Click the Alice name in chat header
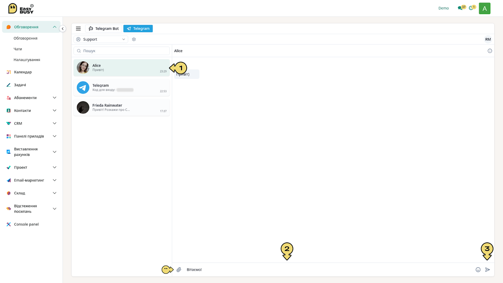 pyautogui.click(x=178, y=51)
